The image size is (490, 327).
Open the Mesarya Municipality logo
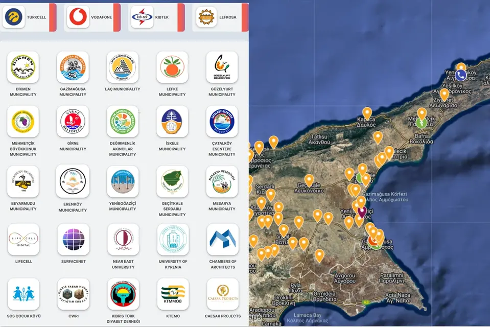(222, 181)
